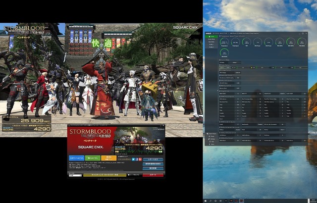Open Settings wrench in Ryzen Master sidebar
Viewport: 317px width, 203px height.
[209, 139]
